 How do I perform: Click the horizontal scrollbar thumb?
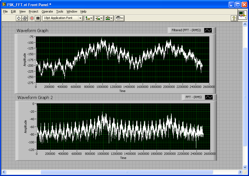pos(127,172)
